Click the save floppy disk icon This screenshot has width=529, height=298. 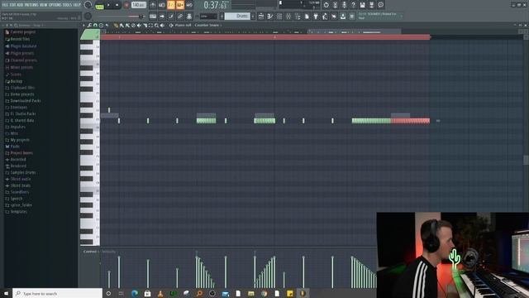(362, 5)
